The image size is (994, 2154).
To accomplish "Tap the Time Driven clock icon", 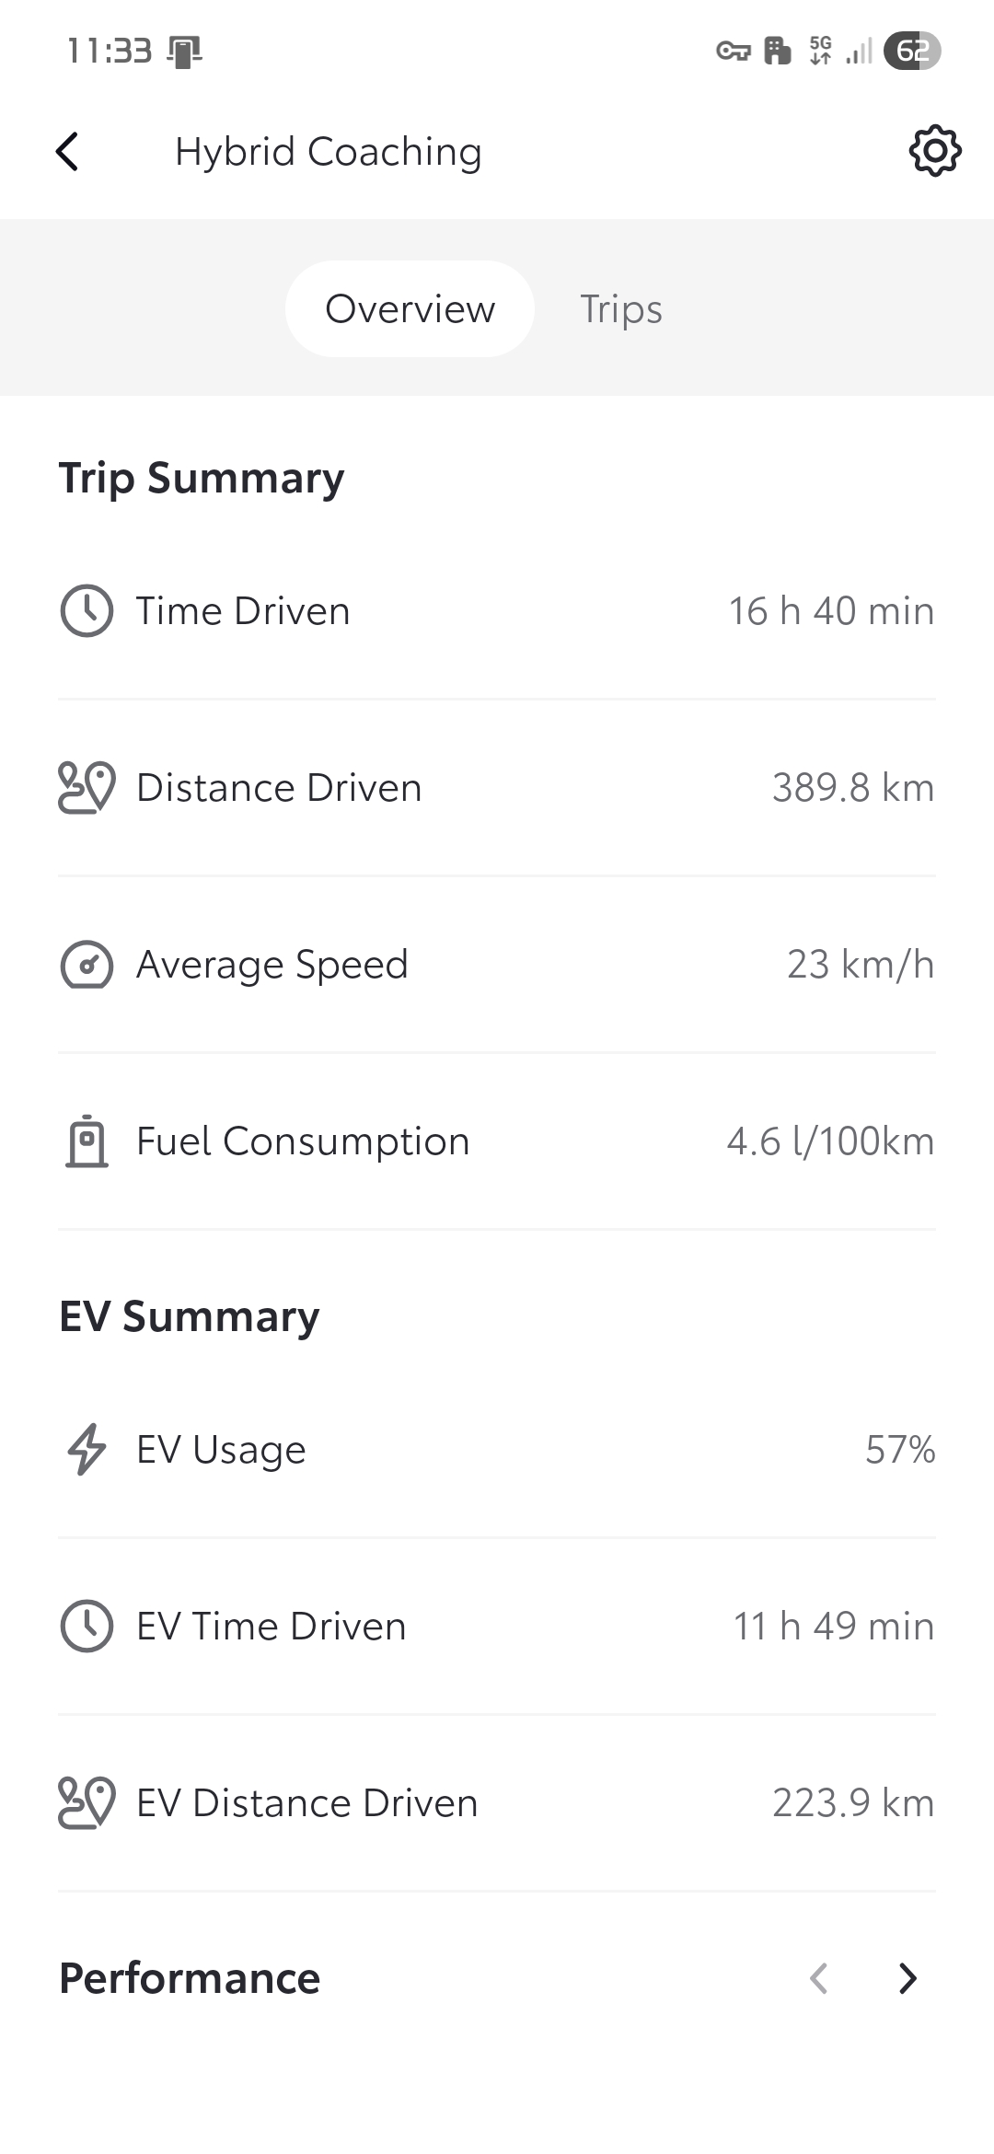I will click(87, 611).
